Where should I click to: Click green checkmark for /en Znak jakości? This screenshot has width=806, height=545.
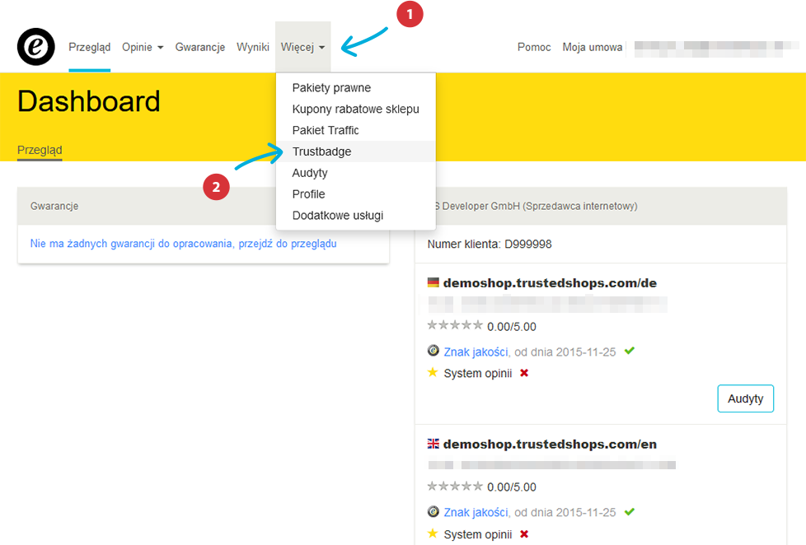point(629,511)
